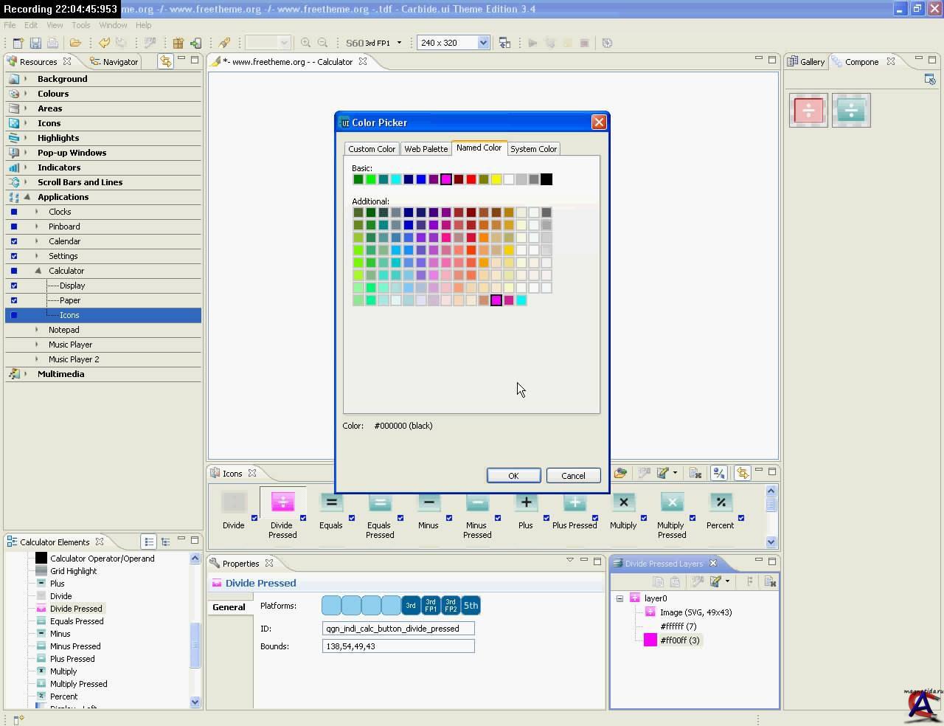
Task: Expand the Multimedia resource group
Action: tap(26, 374)
